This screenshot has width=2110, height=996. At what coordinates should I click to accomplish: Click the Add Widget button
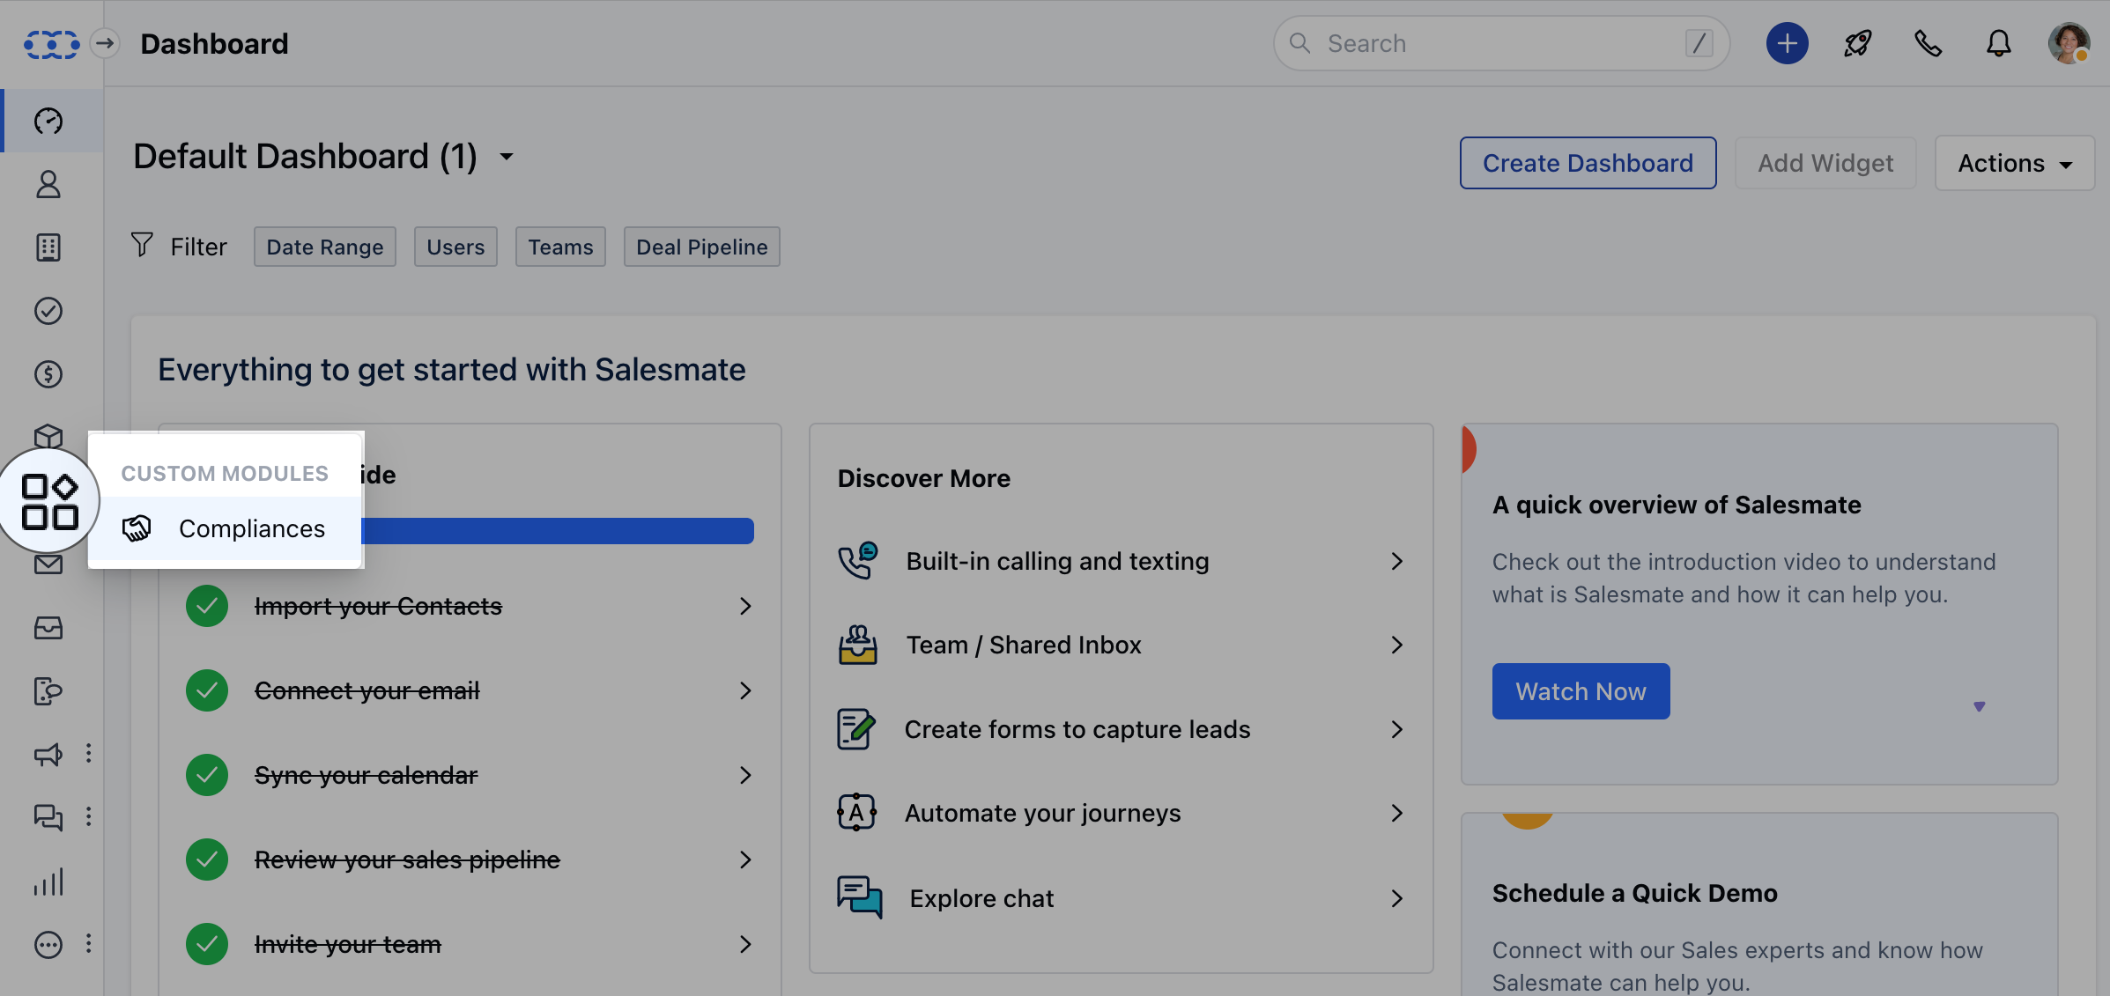[1825, 163]
